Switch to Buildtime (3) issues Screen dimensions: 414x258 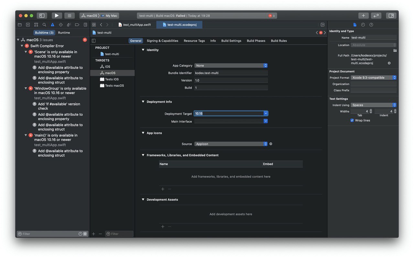[44, 33]
